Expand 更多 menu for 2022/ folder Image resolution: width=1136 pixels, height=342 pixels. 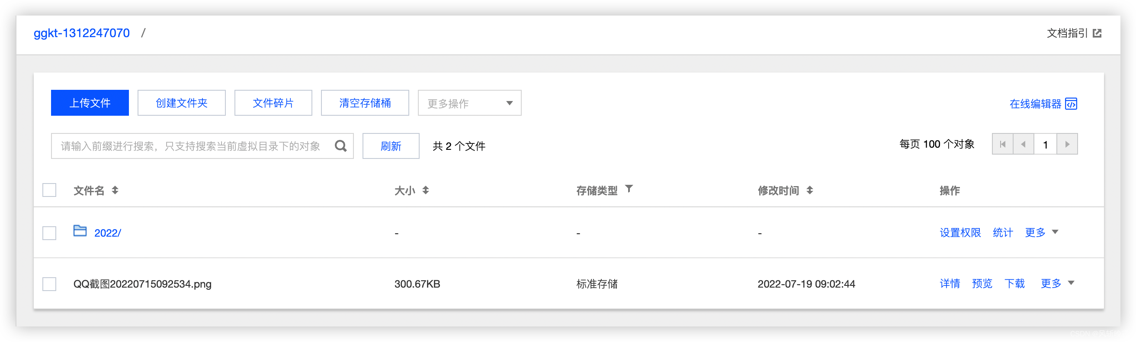(1041, 232)
